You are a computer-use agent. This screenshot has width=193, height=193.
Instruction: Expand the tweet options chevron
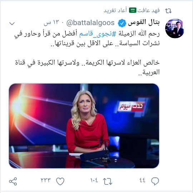12,23
